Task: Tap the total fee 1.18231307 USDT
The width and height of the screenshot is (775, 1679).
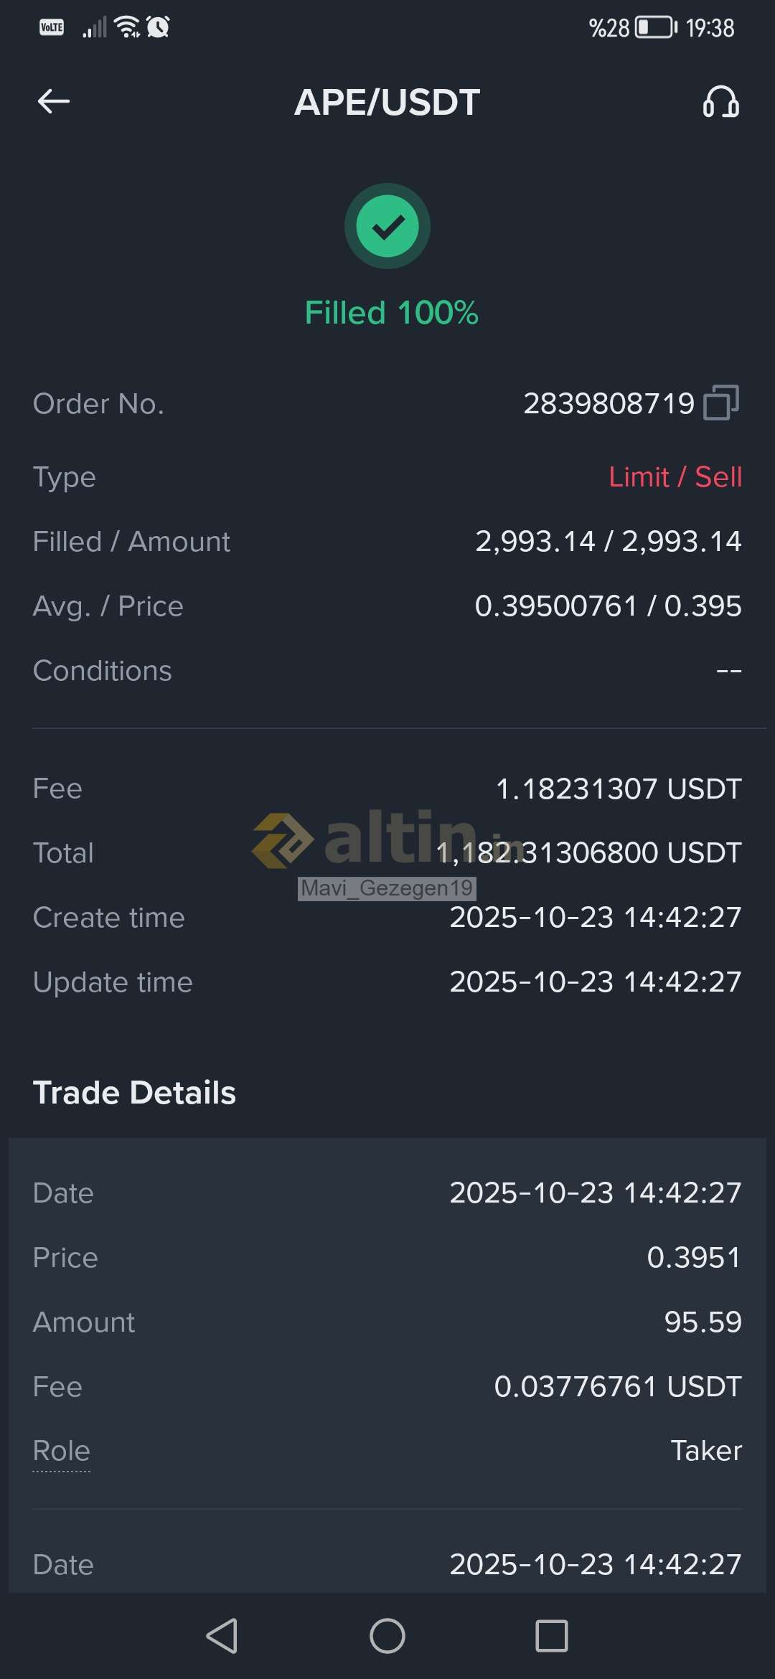Action: click(618, 789)
